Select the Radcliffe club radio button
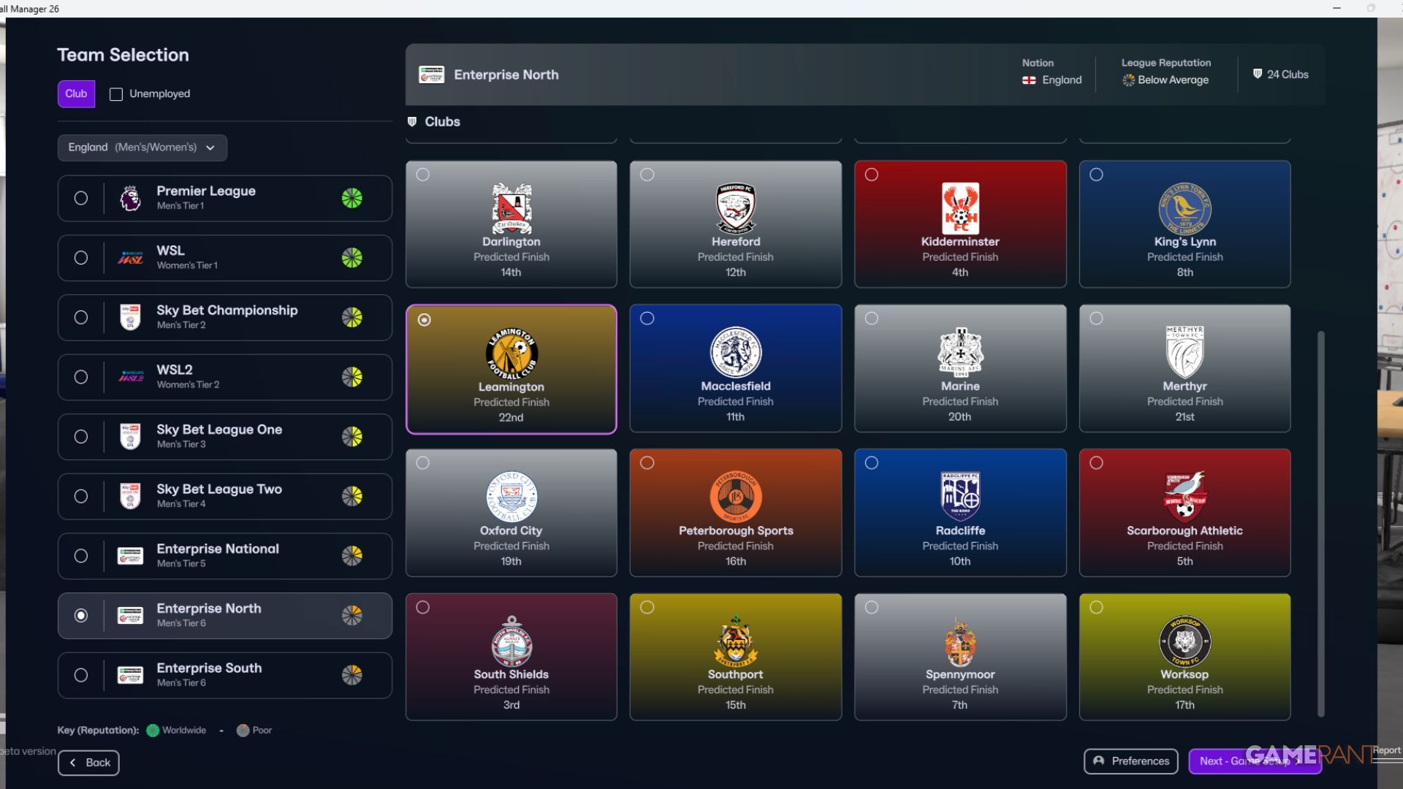This screenshot has width=1403, height=789. 871,462
